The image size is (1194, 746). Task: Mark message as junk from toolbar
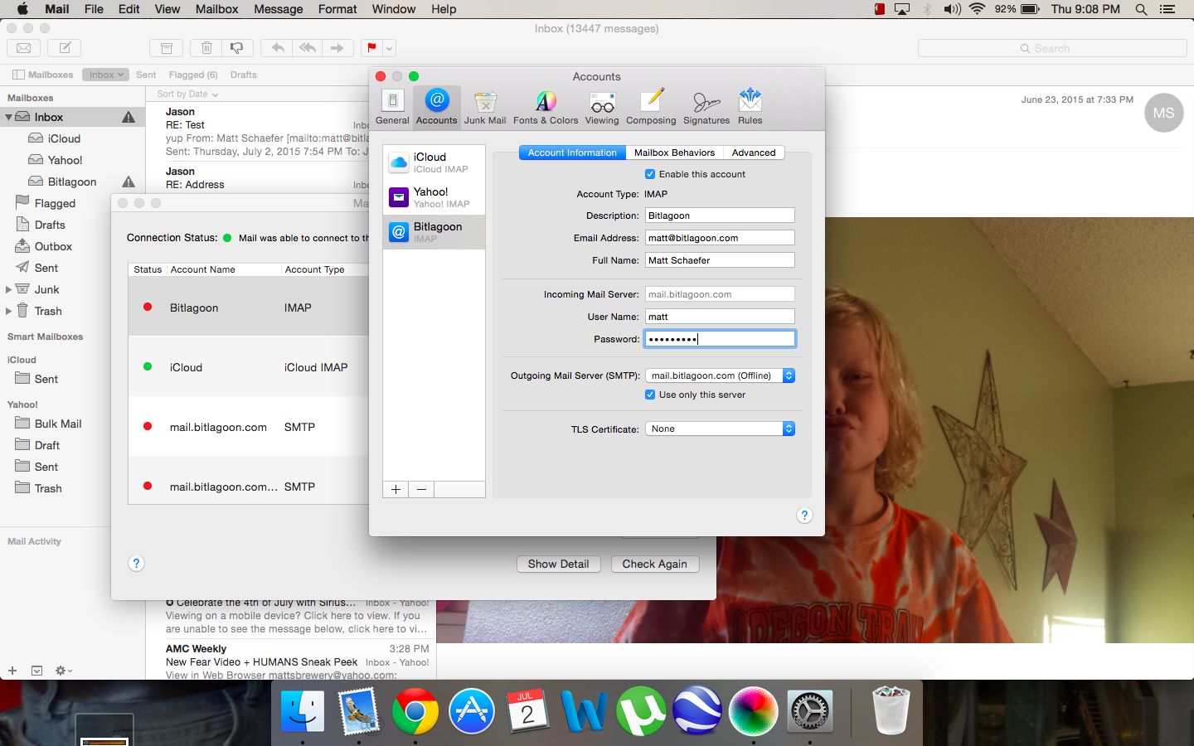tap(237, 48)
